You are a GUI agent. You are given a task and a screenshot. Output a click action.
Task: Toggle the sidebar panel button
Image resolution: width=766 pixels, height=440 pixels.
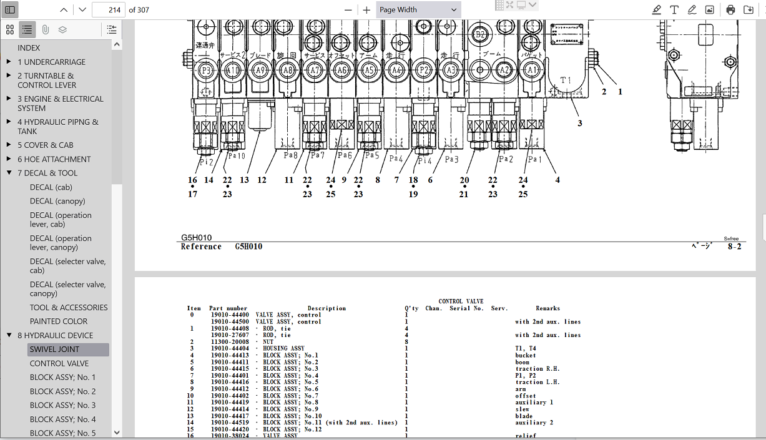(10, 9)
